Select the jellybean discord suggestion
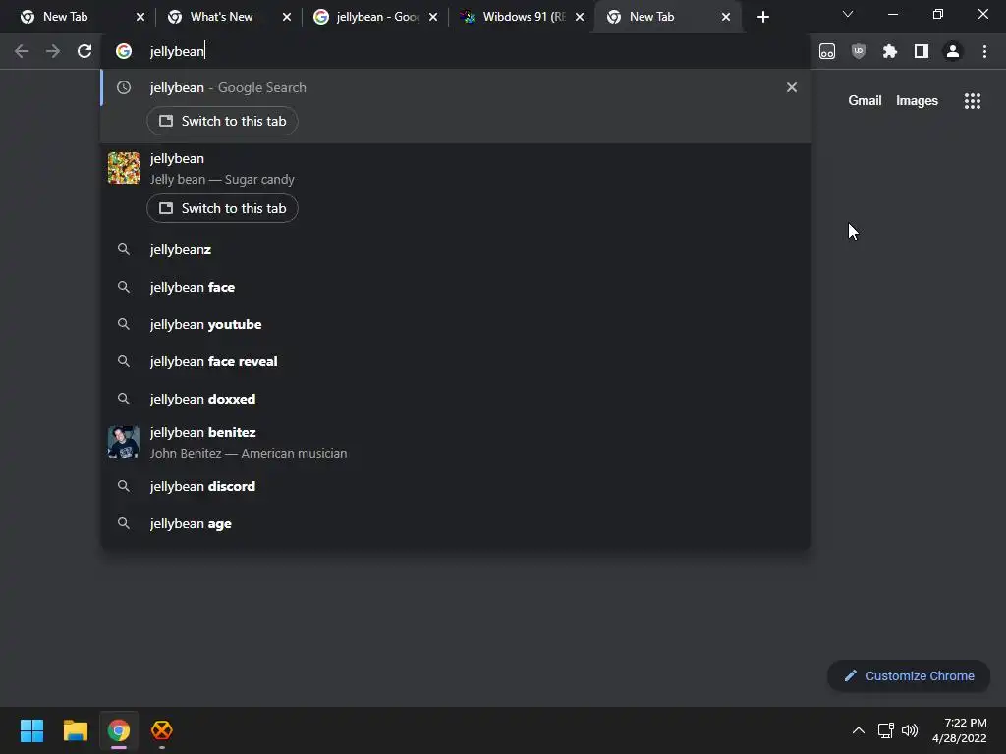This screenshot has height=754, width=1006. click(x=456, y=486)
